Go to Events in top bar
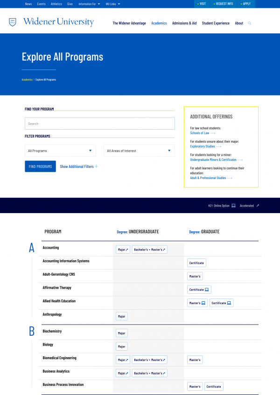The image size is (280, 395). click(42, 4)
